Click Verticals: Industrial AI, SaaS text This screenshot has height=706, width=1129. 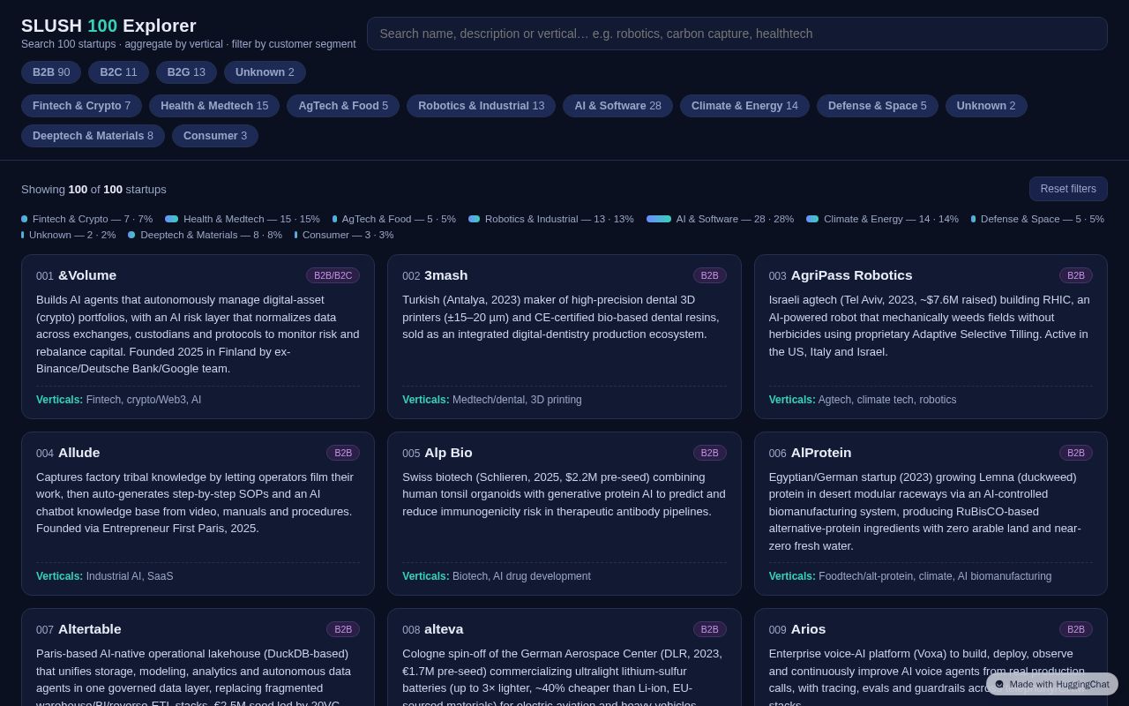[105, 576]
